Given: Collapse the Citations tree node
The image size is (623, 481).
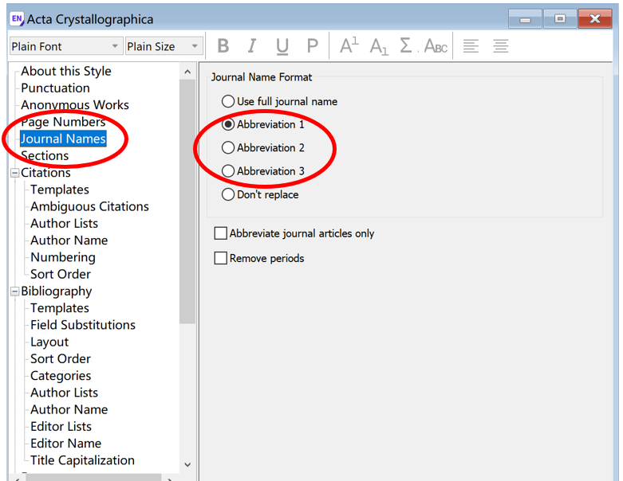Looking at the screenshot, I should (15, 173).
